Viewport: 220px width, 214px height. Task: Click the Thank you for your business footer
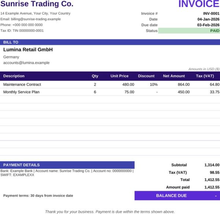110,211
